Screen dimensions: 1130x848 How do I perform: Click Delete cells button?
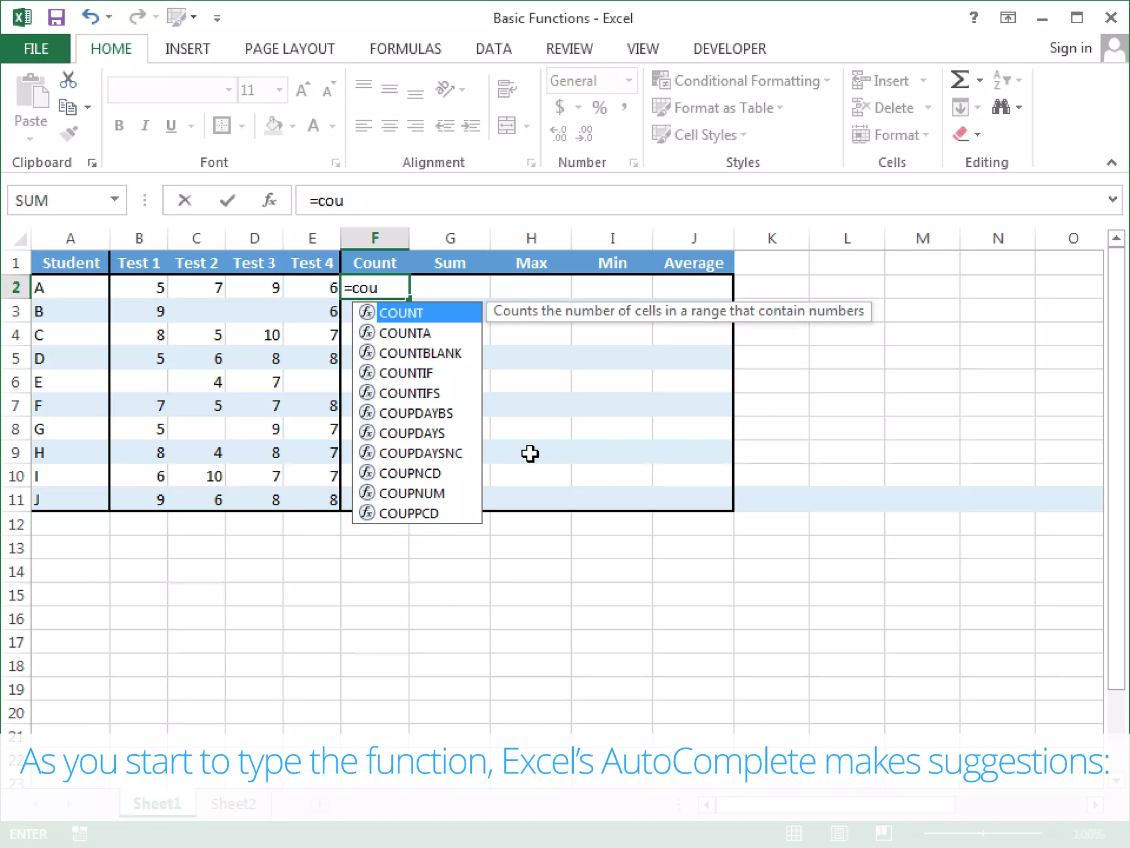click(892, 108)
